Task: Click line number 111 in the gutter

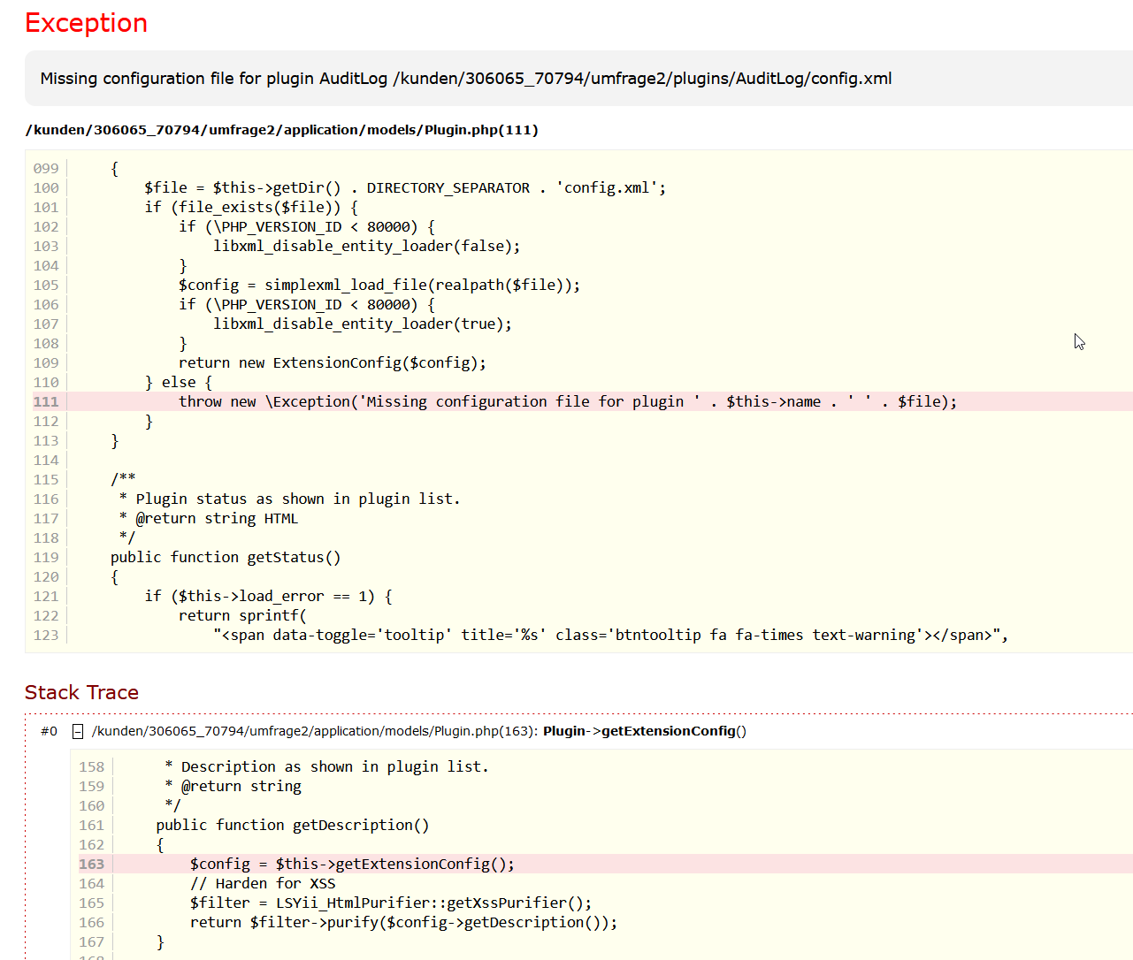Action: 46,401
